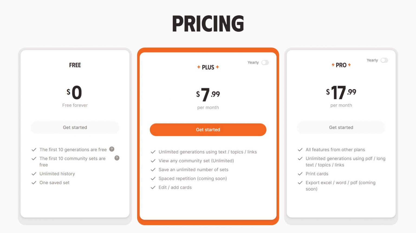Click the Spaced repetition feature line
Image resolution: width=416 pixels, height=233 pixels.
point(193,179)
